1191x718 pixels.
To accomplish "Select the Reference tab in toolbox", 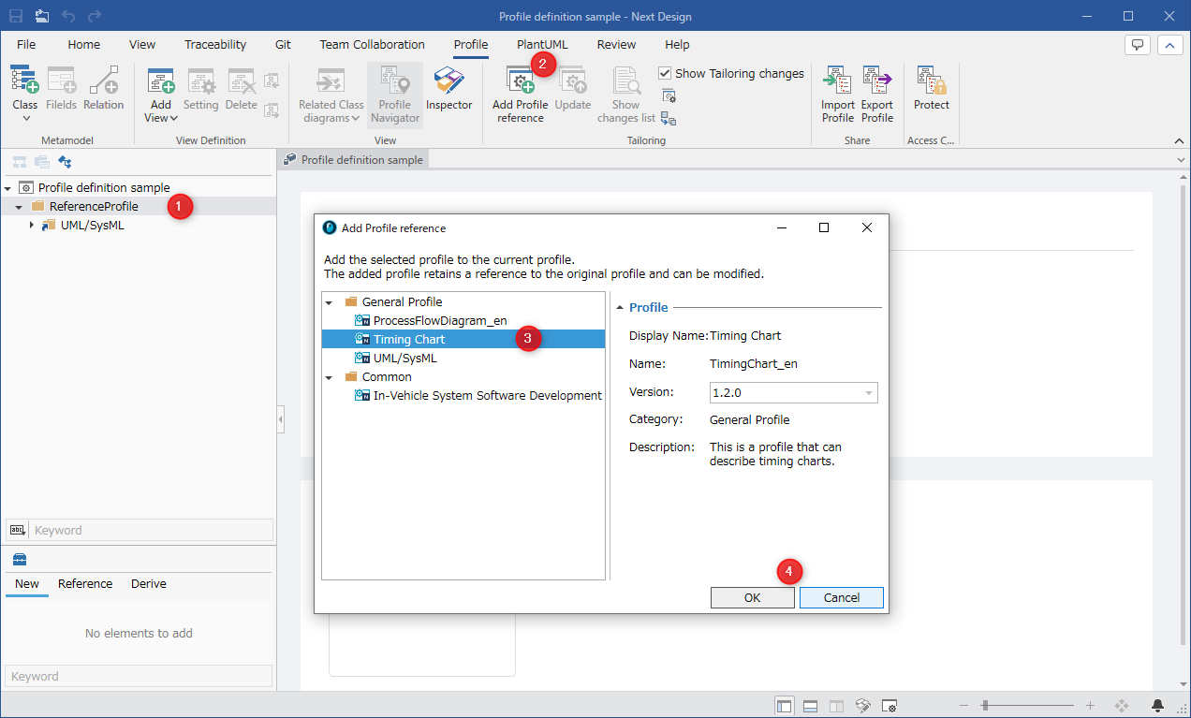I will (x=85, y=583).
